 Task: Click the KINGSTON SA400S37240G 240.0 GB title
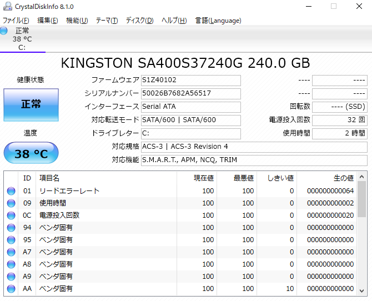point(185,63)
